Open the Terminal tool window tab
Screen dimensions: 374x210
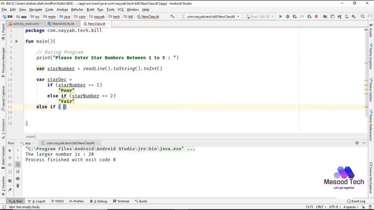tap(121, 201)
